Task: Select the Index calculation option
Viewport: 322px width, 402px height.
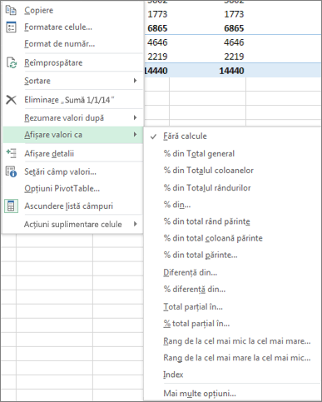Action: [173, 375]
